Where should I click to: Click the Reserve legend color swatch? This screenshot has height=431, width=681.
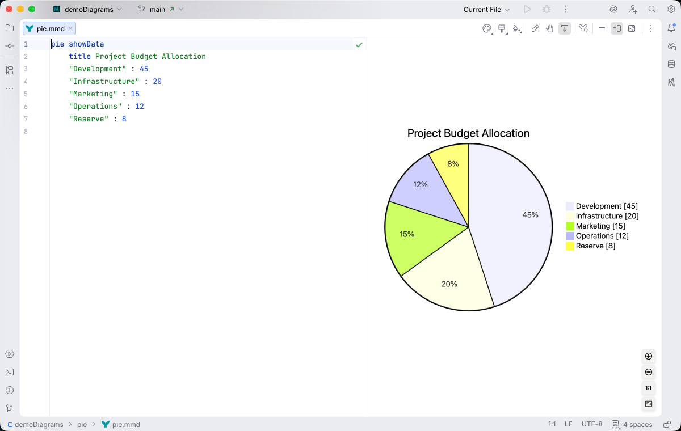(570, 246)
